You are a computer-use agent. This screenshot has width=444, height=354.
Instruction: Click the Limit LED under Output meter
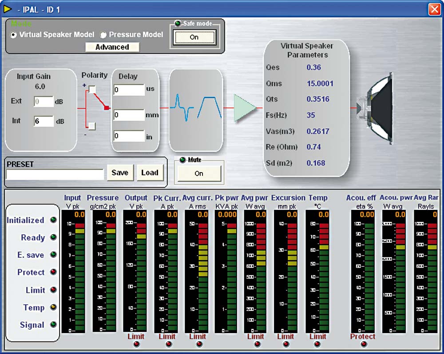(x=136, y=344)
